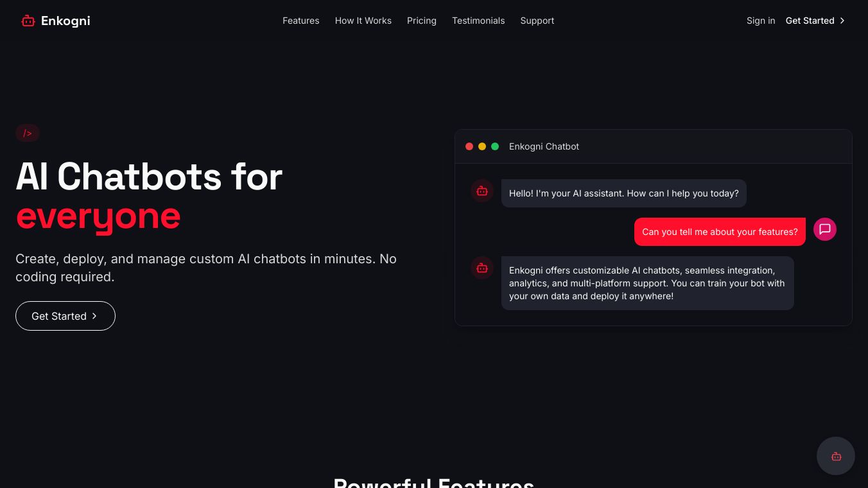Click the red dot in chatbot window

point(469,146)
